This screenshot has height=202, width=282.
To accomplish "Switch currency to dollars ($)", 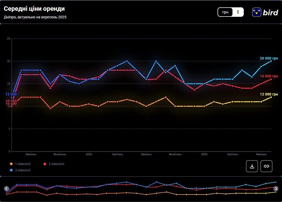I will (238, 12).
